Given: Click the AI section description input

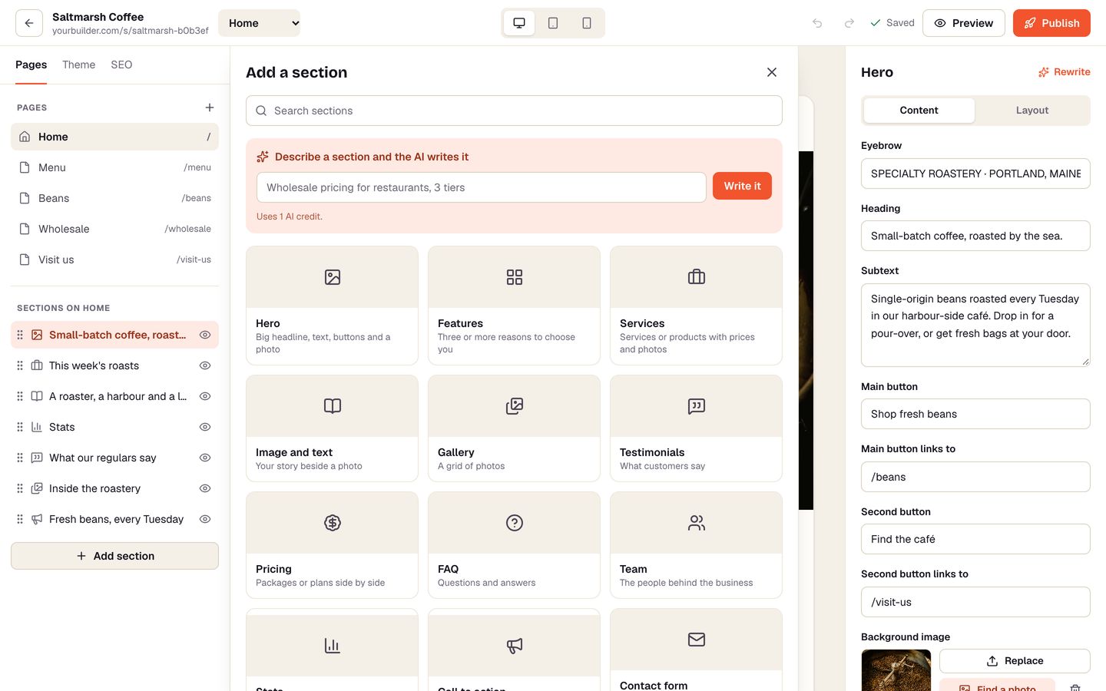Looking at the screenshot, I should click(x=481, y=187).
